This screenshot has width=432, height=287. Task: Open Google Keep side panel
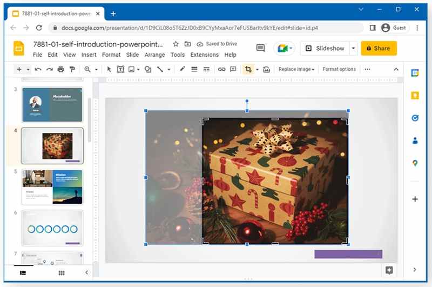pos(415,95)
